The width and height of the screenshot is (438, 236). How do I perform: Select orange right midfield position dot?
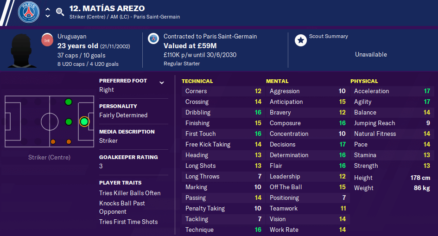click(53, 141)
